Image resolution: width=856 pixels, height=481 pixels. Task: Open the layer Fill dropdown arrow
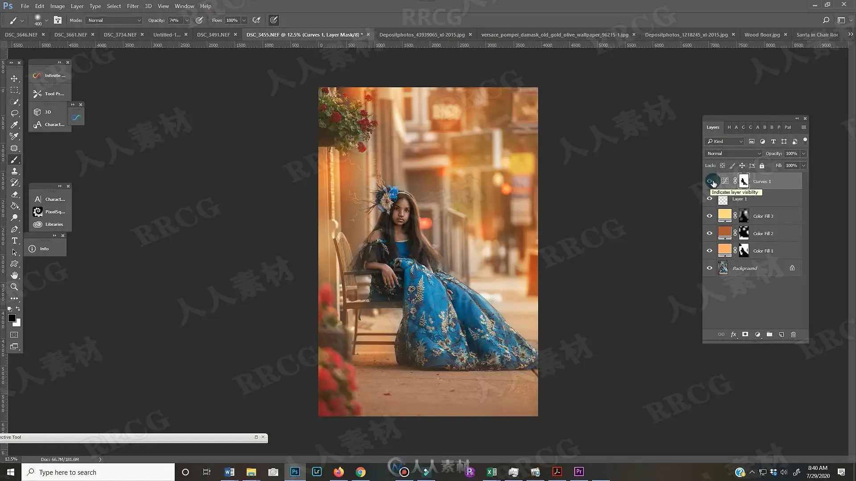803,166
